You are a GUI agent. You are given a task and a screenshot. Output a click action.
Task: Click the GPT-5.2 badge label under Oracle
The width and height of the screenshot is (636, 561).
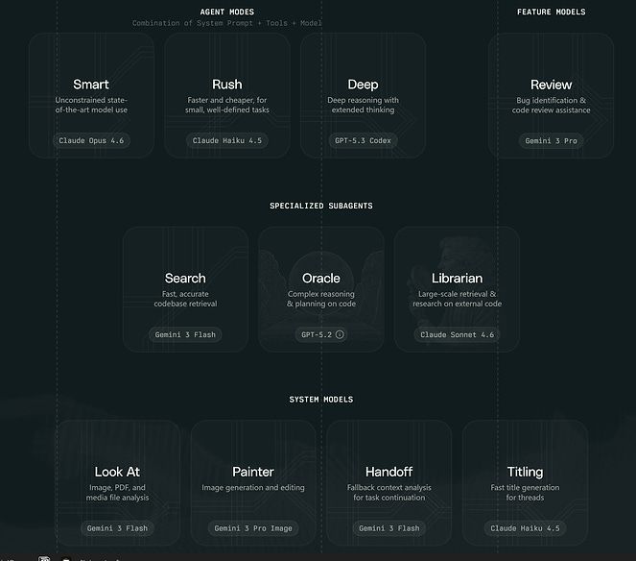point(317,334)
